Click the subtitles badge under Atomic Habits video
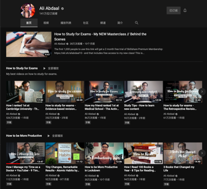This screenshot has width=207, height=189. click(48, 184)
